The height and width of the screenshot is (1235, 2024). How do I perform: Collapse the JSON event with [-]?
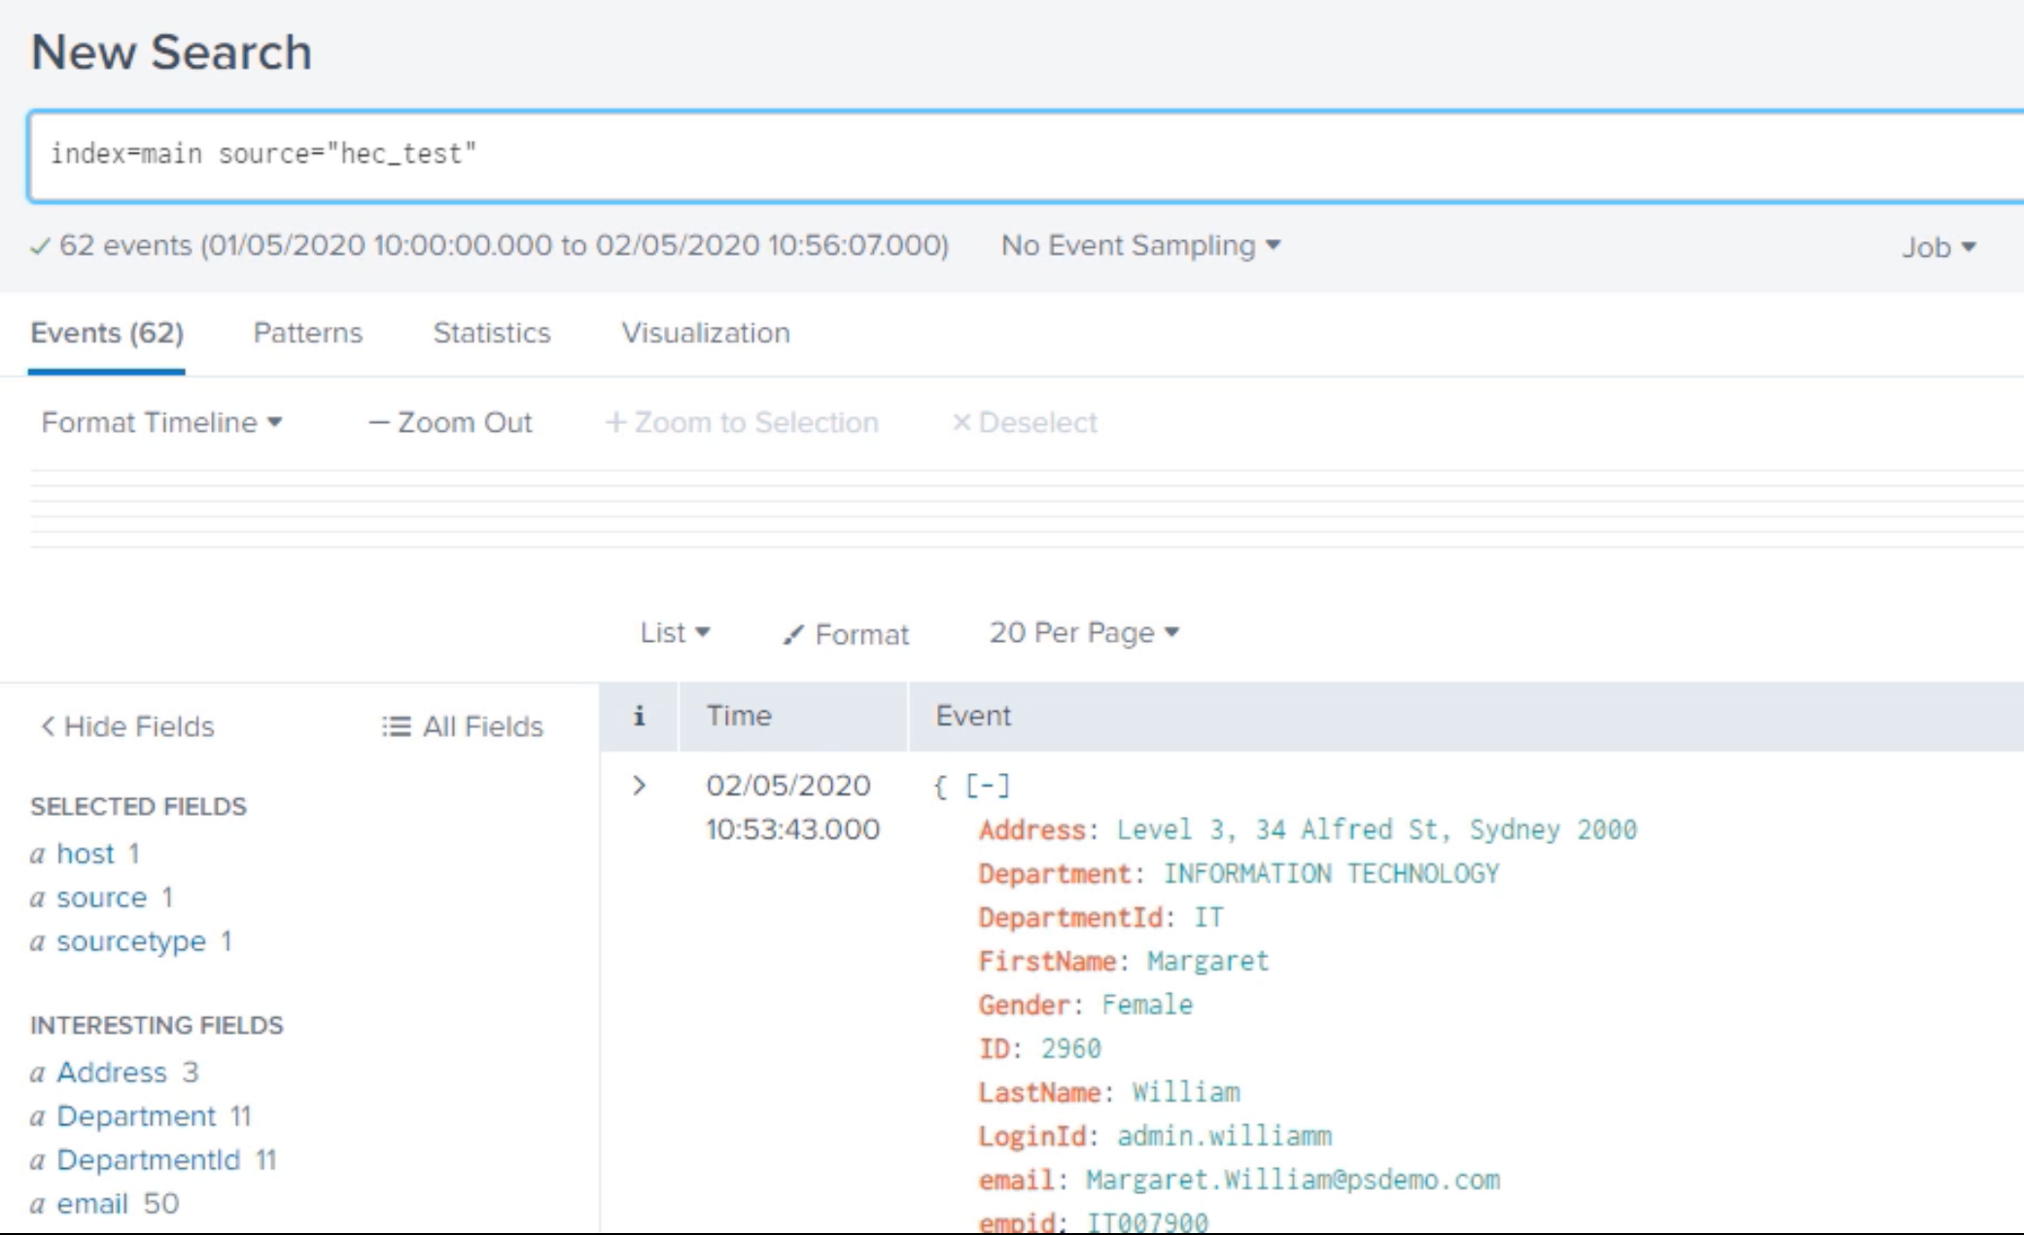(988, 786)
